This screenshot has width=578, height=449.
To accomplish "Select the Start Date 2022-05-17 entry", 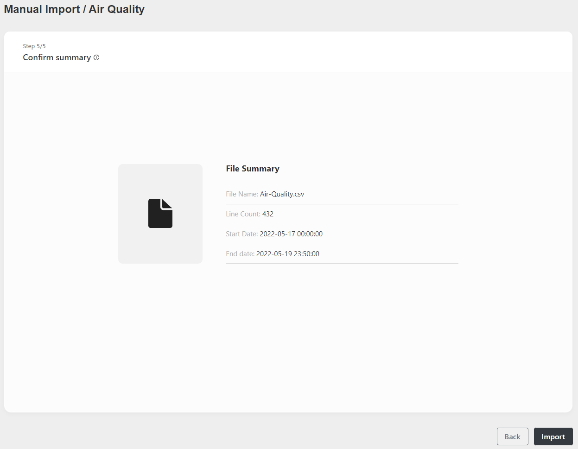I will click(291, 234).
